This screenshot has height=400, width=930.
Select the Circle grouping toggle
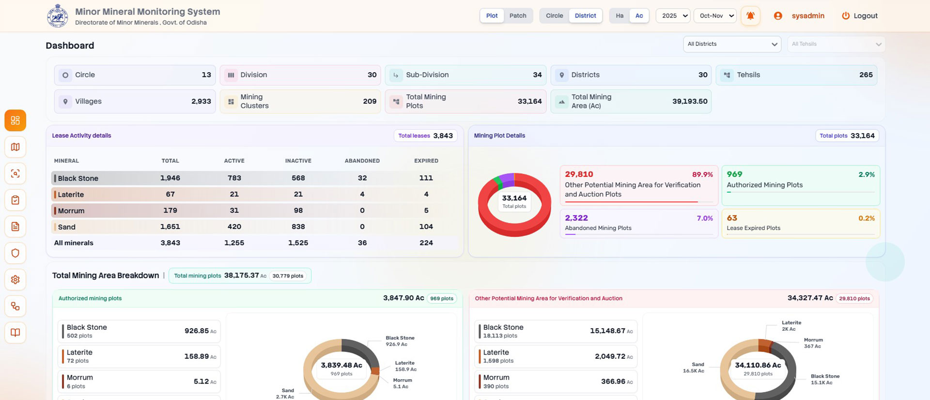click(554, 15)
